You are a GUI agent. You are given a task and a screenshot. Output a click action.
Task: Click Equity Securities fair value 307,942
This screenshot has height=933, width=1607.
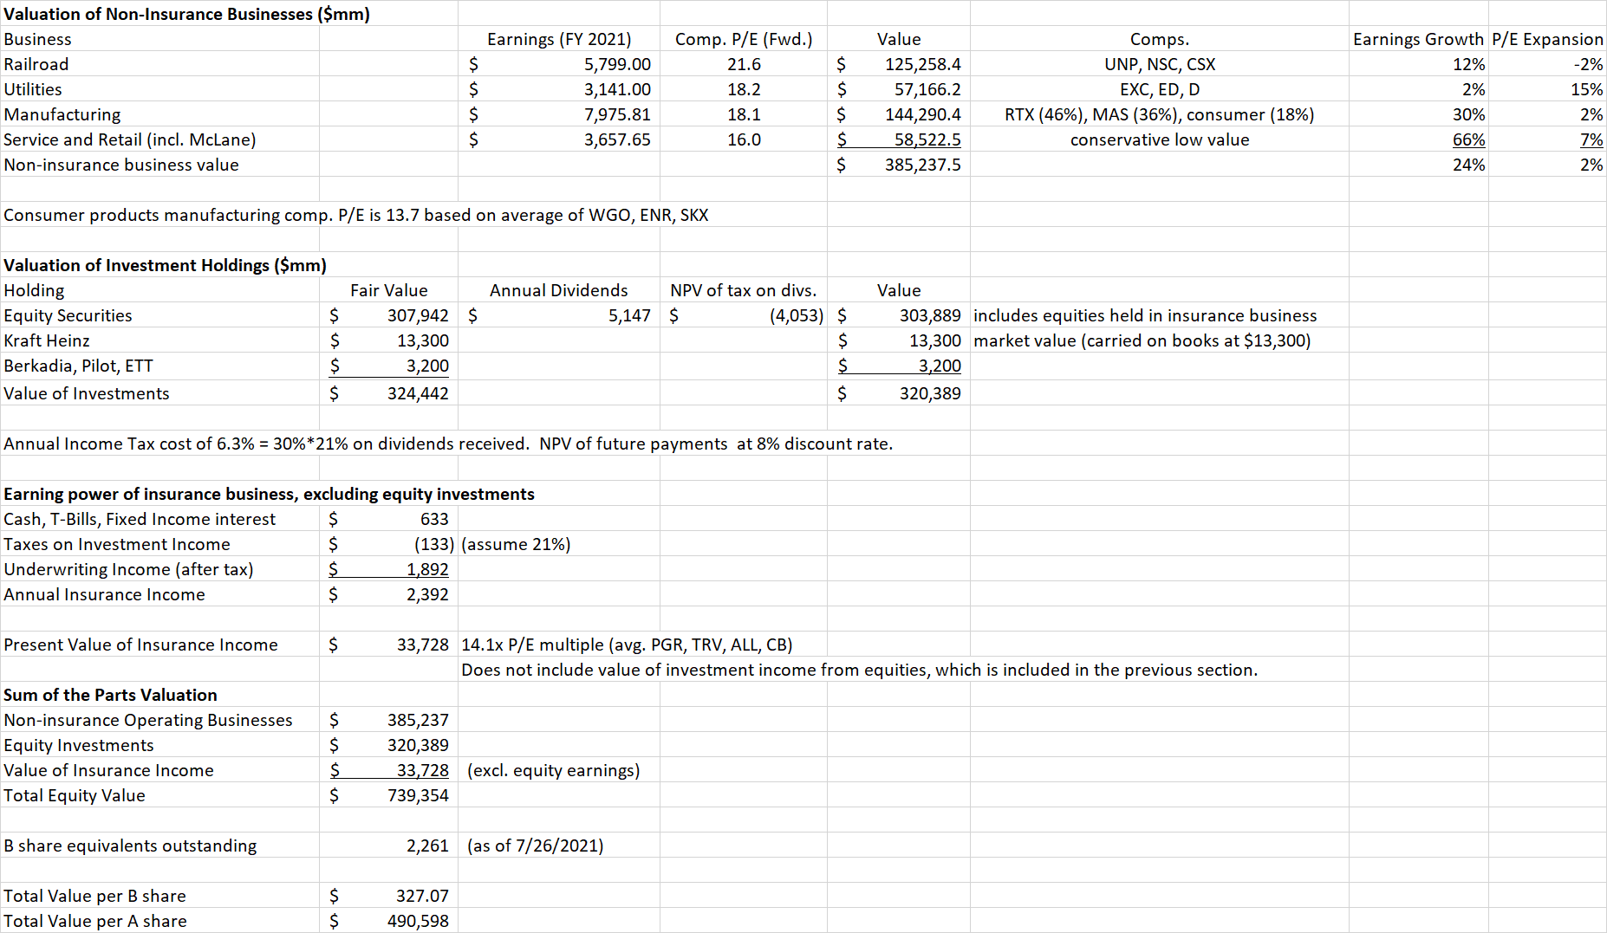(x=418, y=315)
